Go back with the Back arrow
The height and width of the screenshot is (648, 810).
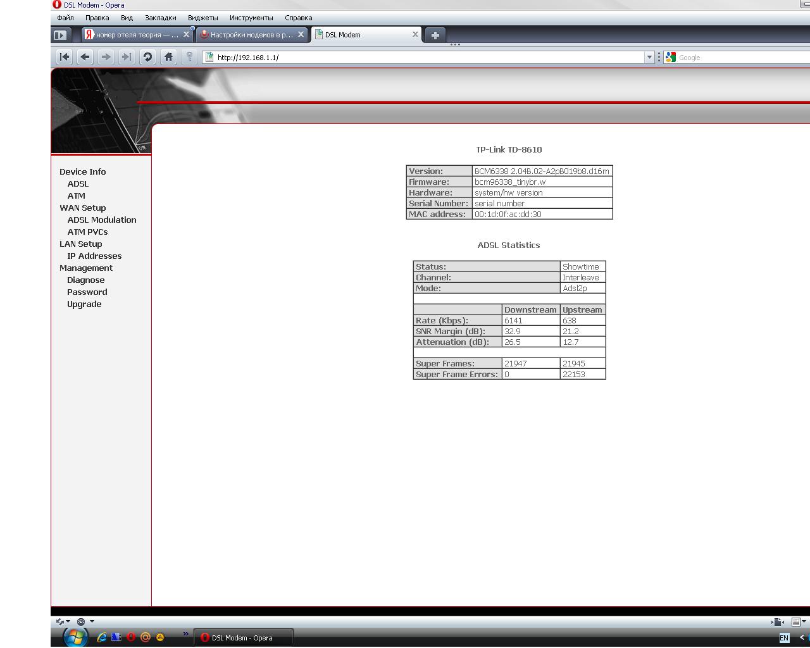[85, 57]
